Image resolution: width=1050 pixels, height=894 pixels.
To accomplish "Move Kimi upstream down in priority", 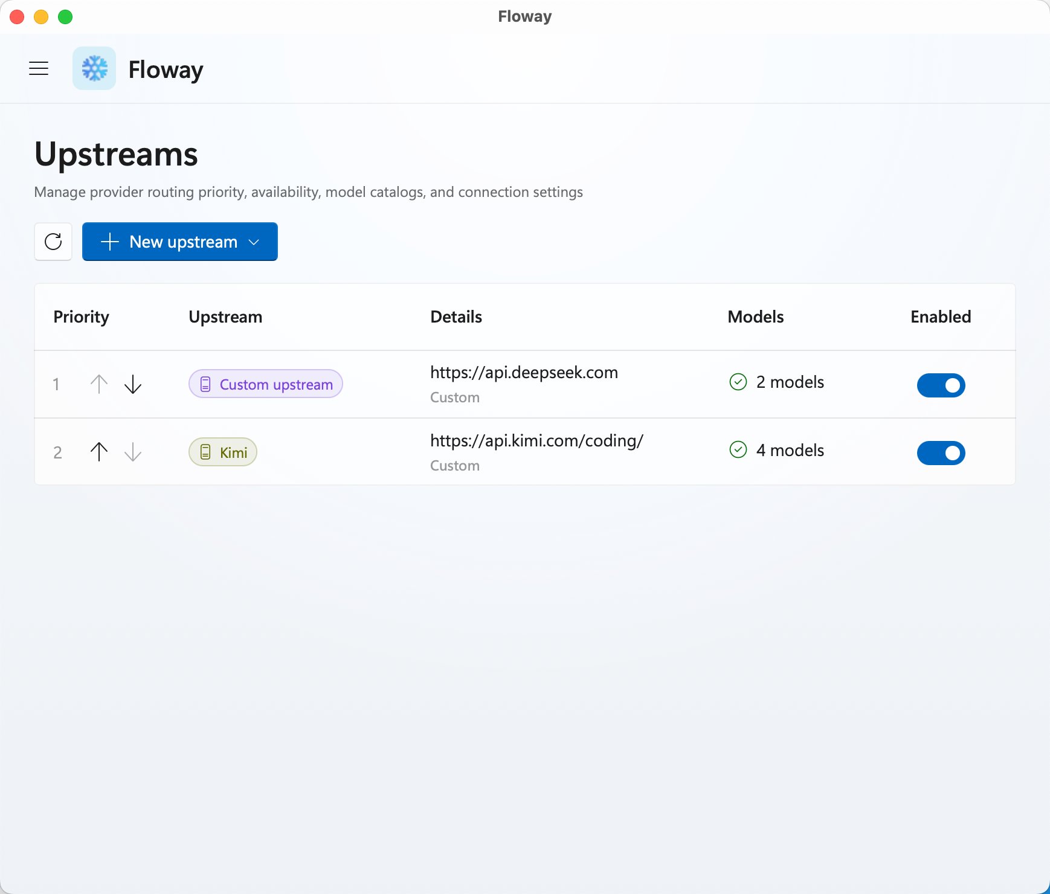I will pyautogui.click(x=133, y=452).
